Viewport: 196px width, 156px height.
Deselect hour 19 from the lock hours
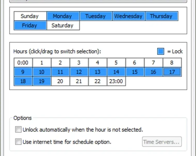[x=42, y=81]
